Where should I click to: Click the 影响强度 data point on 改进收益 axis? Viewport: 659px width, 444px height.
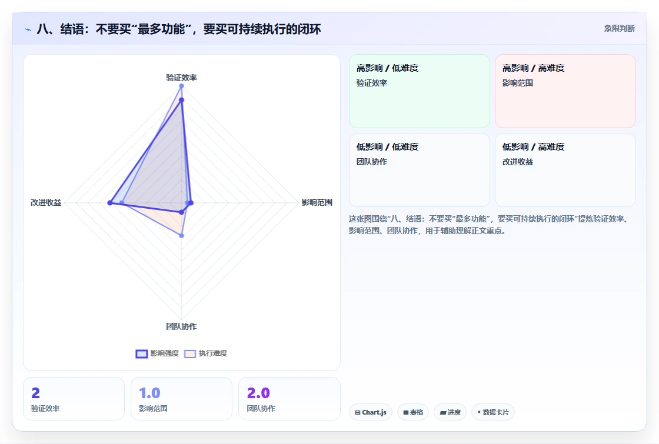pos(110,203)
